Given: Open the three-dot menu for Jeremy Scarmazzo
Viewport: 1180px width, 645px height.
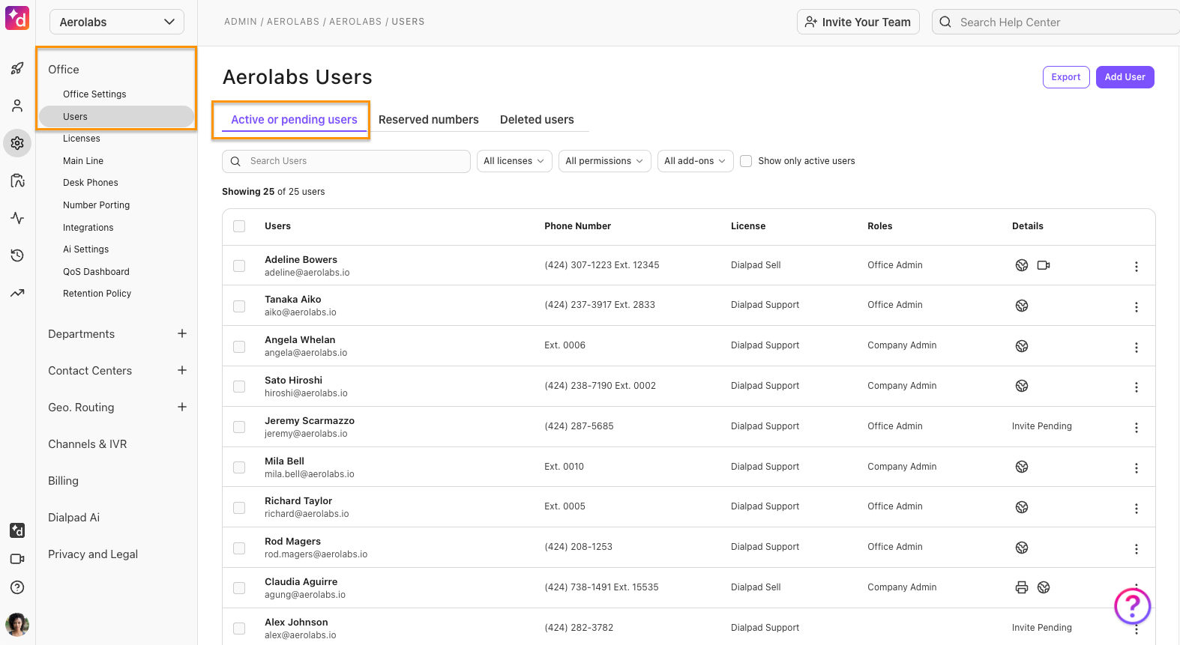Looking at the screenshot, I should point(1137,428).
